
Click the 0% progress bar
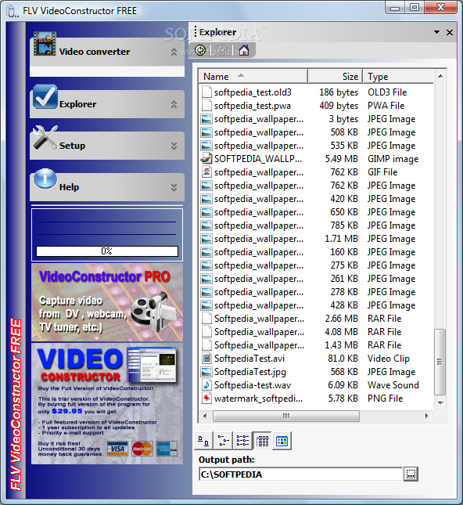click(107, 251)
